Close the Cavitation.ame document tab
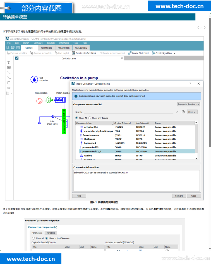Viewport: 211px width, 264px height. click(122, 58)
